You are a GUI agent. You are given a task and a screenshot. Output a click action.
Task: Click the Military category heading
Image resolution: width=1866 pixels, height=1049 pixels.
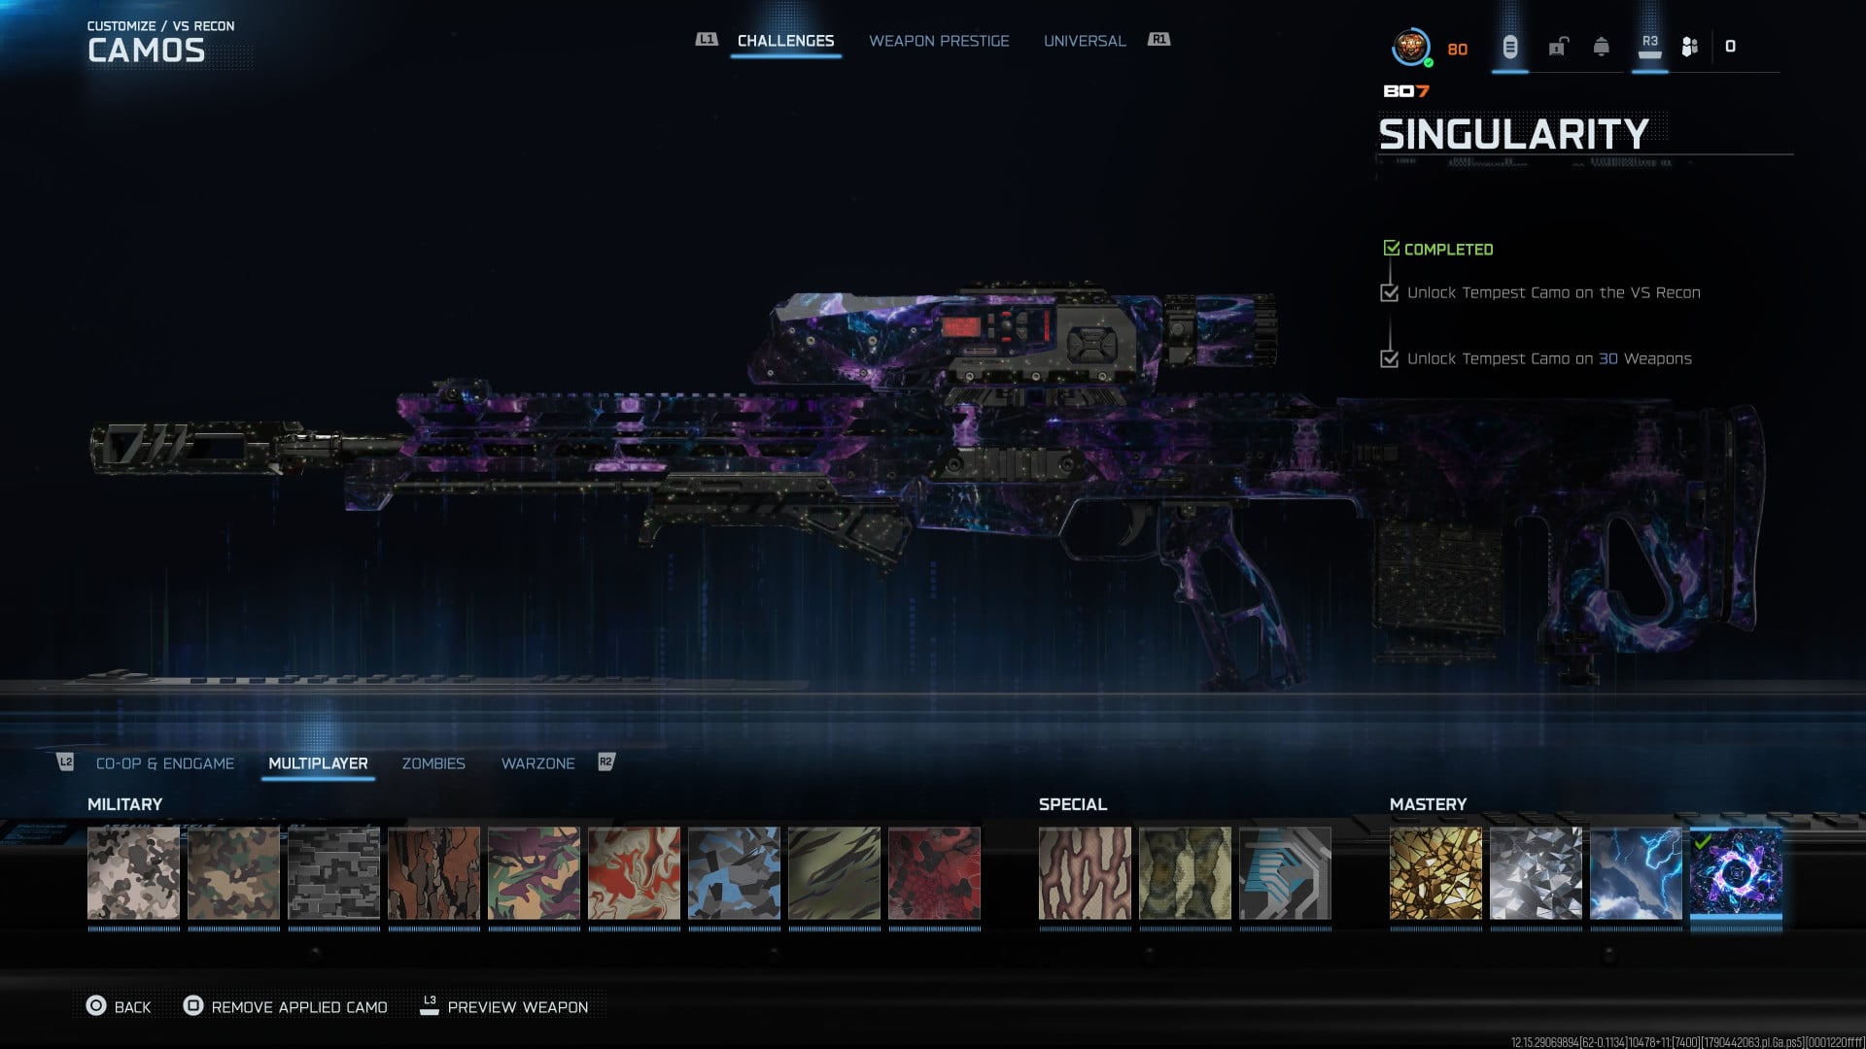[x=124, y=804]
